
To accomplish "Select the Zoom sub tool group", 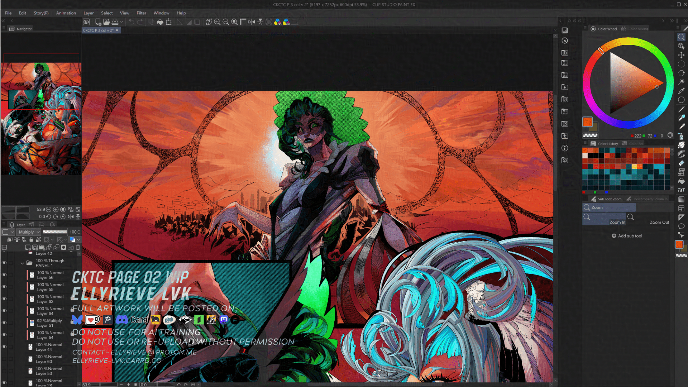I will pyautogui.click(x=609, y=207).
